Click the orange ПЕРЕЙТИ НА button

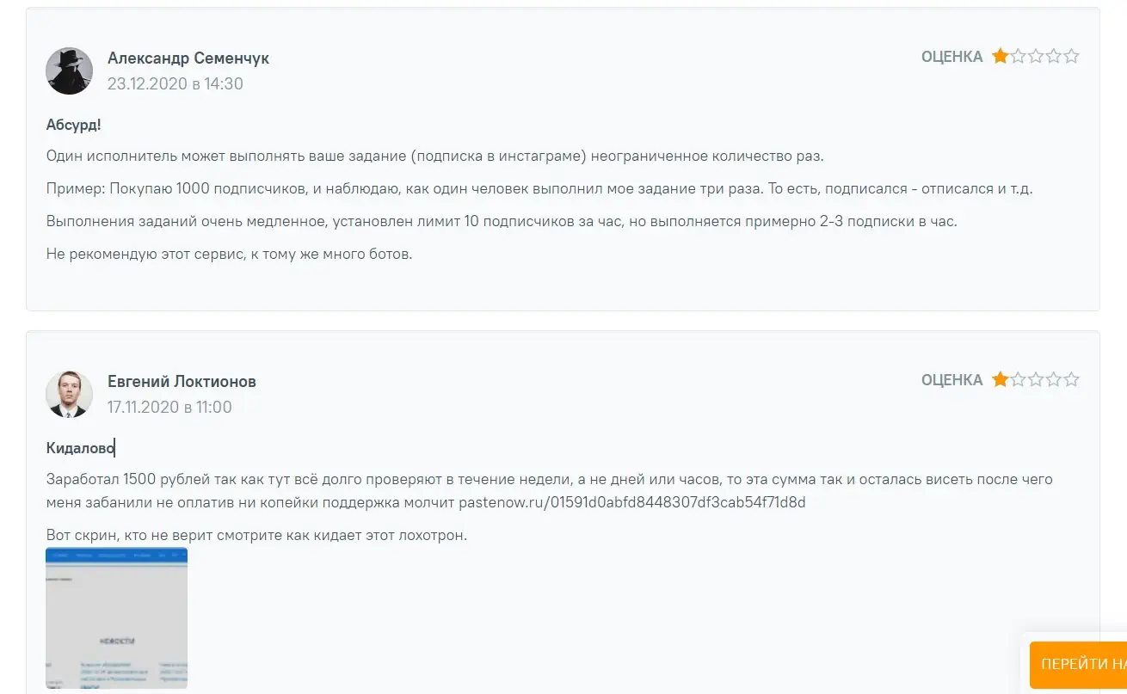[1079, 664]
